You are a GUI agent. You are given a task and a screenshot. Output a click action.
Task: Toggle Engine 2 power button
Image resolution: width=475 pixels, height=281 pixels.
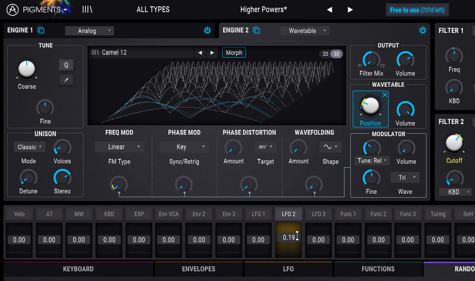[423, 30]
